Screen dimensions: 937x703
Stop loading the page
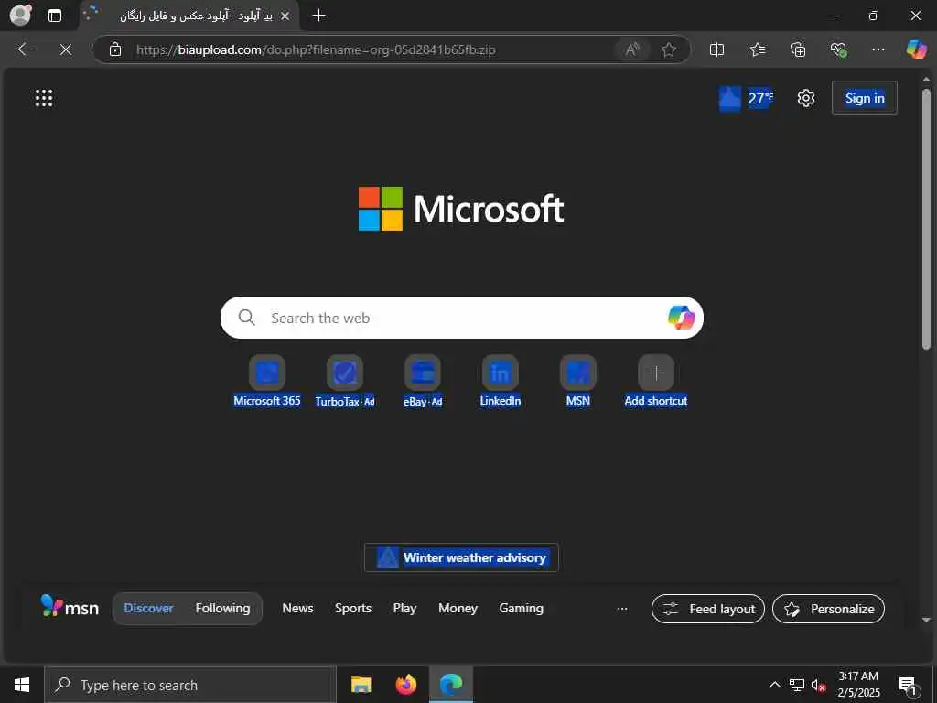click(x=66, y=49)
